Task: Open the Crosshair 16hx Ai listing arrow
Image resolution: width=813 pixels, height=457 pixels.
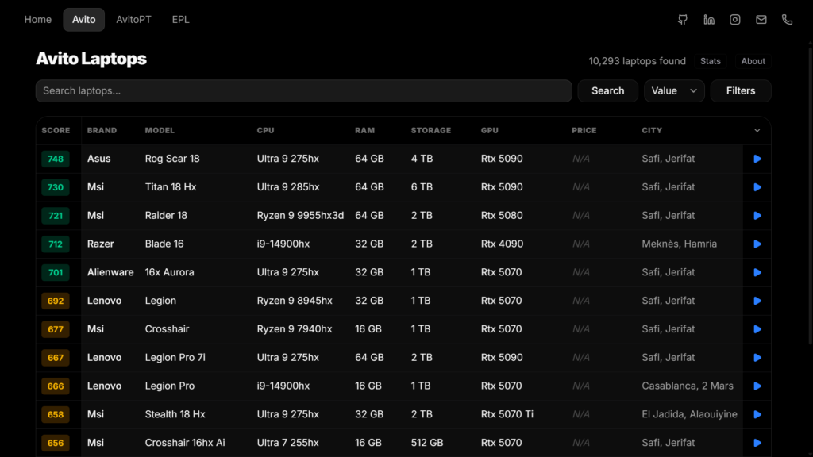Action: point(757,443)
